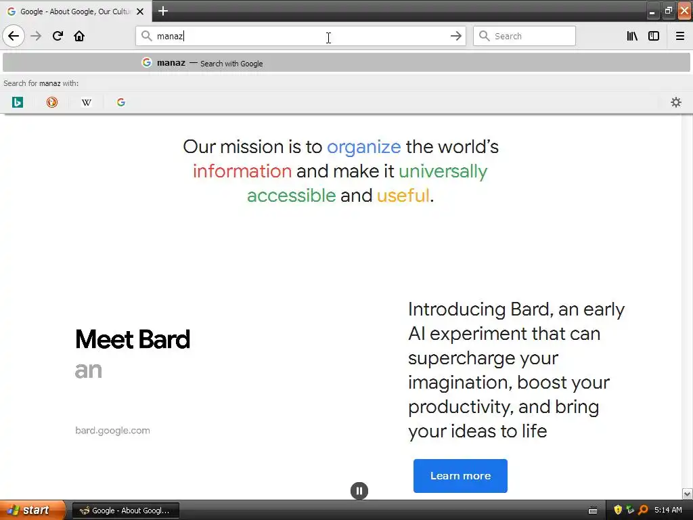Screen dimensions: 693x520
Task: Click the word organize in mission text
Action: tap(363, 147)
